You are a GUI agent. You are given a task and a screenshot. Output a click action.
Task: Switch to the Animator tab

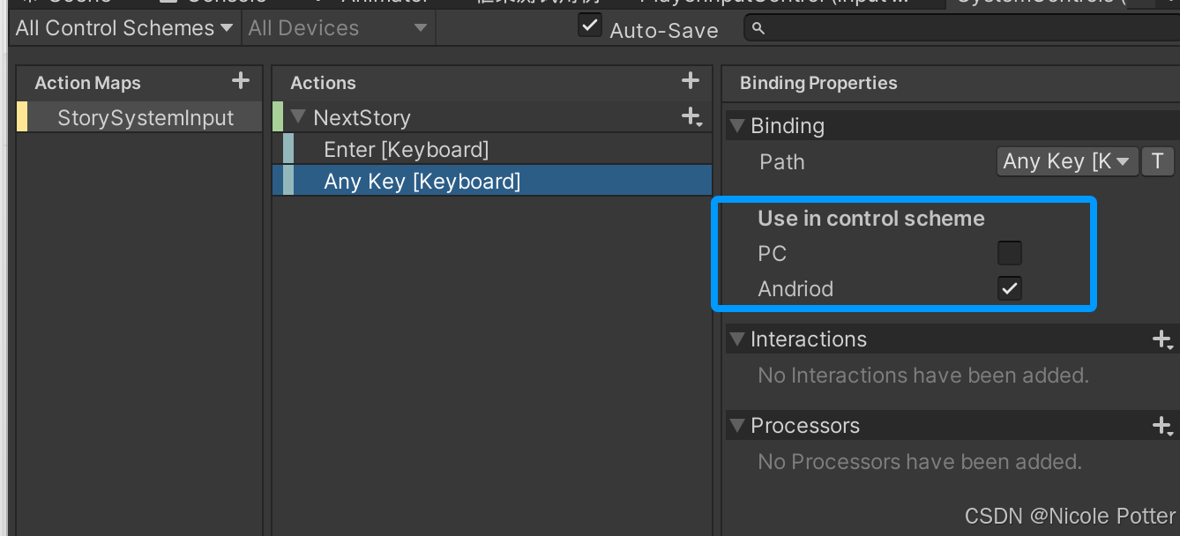pyautogui.click(x=385, y=3)
